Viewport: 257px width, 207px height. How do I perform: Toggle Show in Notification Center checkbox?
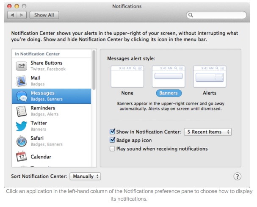pos(112,132)
